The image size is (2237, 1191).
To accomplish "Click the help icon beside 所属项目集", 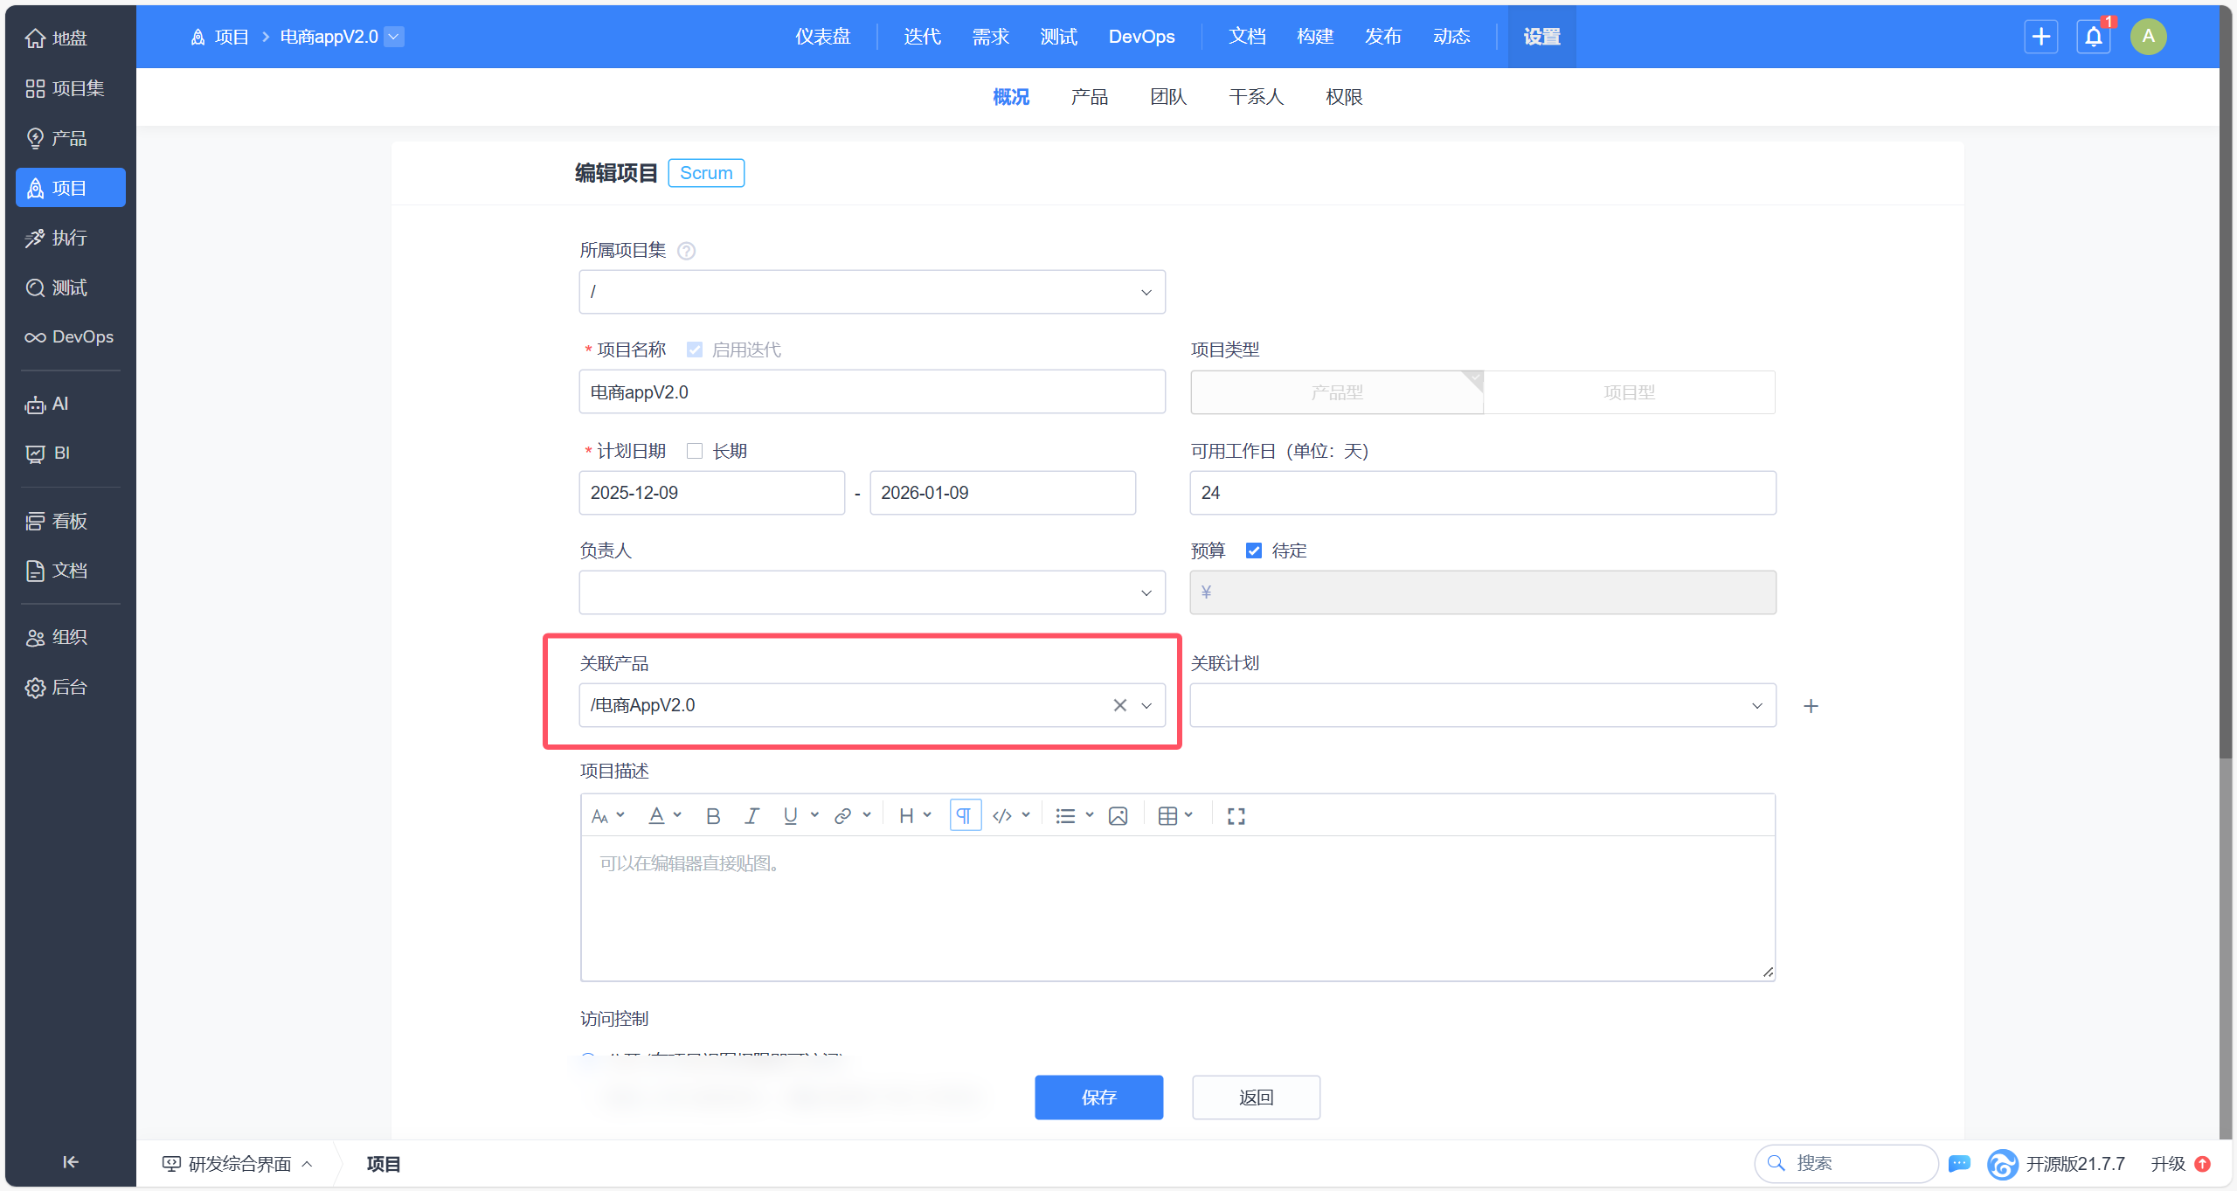I will coord(687,252).
